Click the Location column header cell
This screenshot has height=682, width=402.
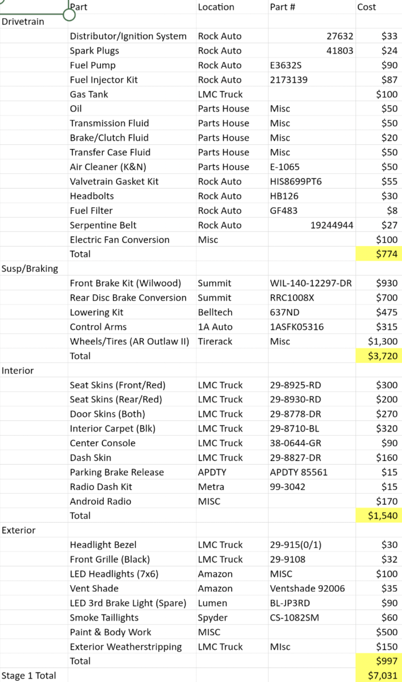pyautogui.click(x=216, y=7)
